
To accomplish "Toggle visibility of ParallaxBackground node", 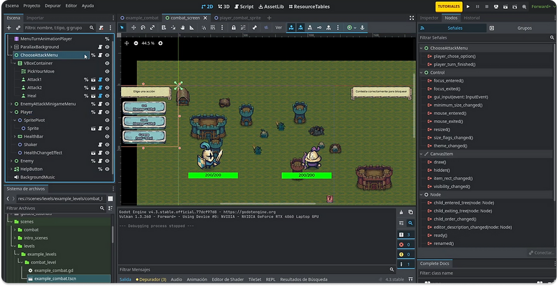I will (x=107, y=47).
